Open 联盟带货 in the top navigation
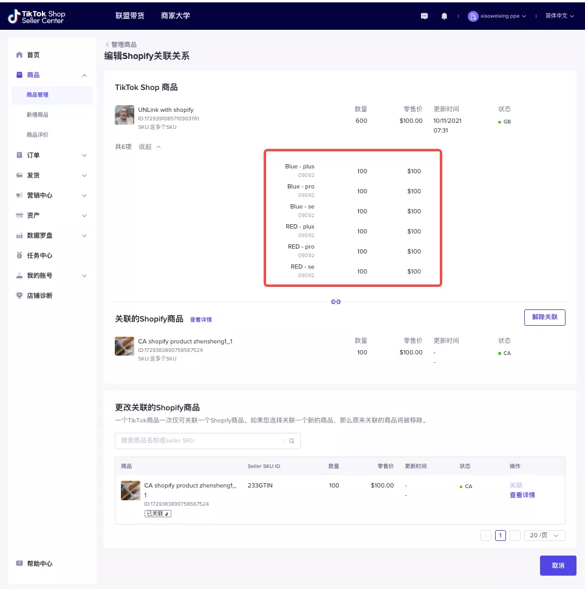 click(129, 16)
